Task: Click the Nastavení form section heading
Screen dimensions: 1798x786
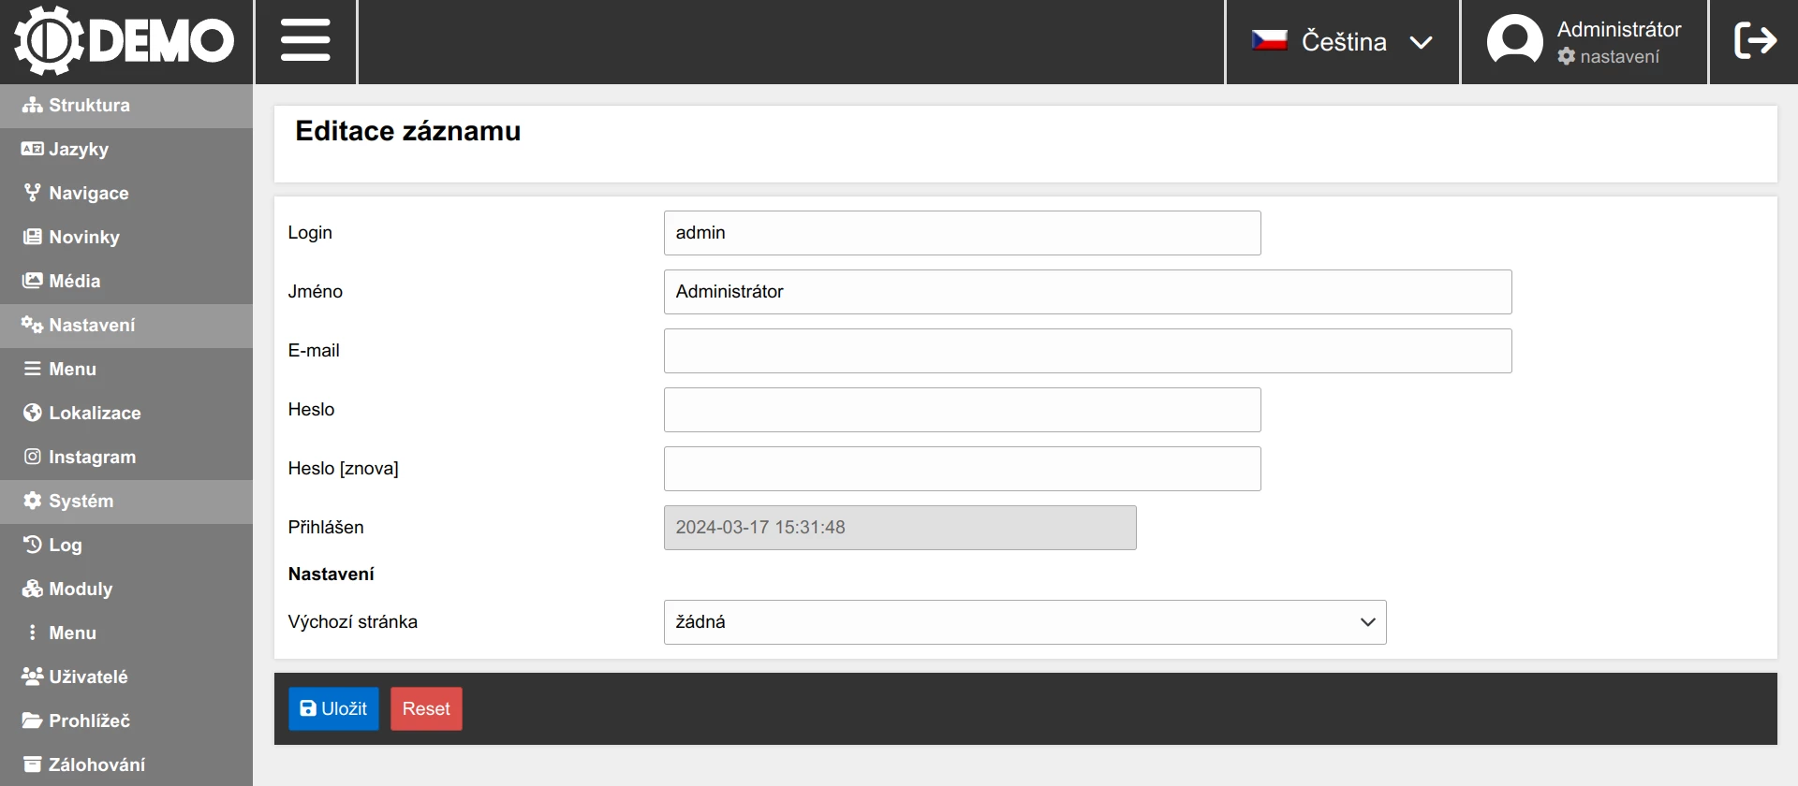Action: coord(331,575)
